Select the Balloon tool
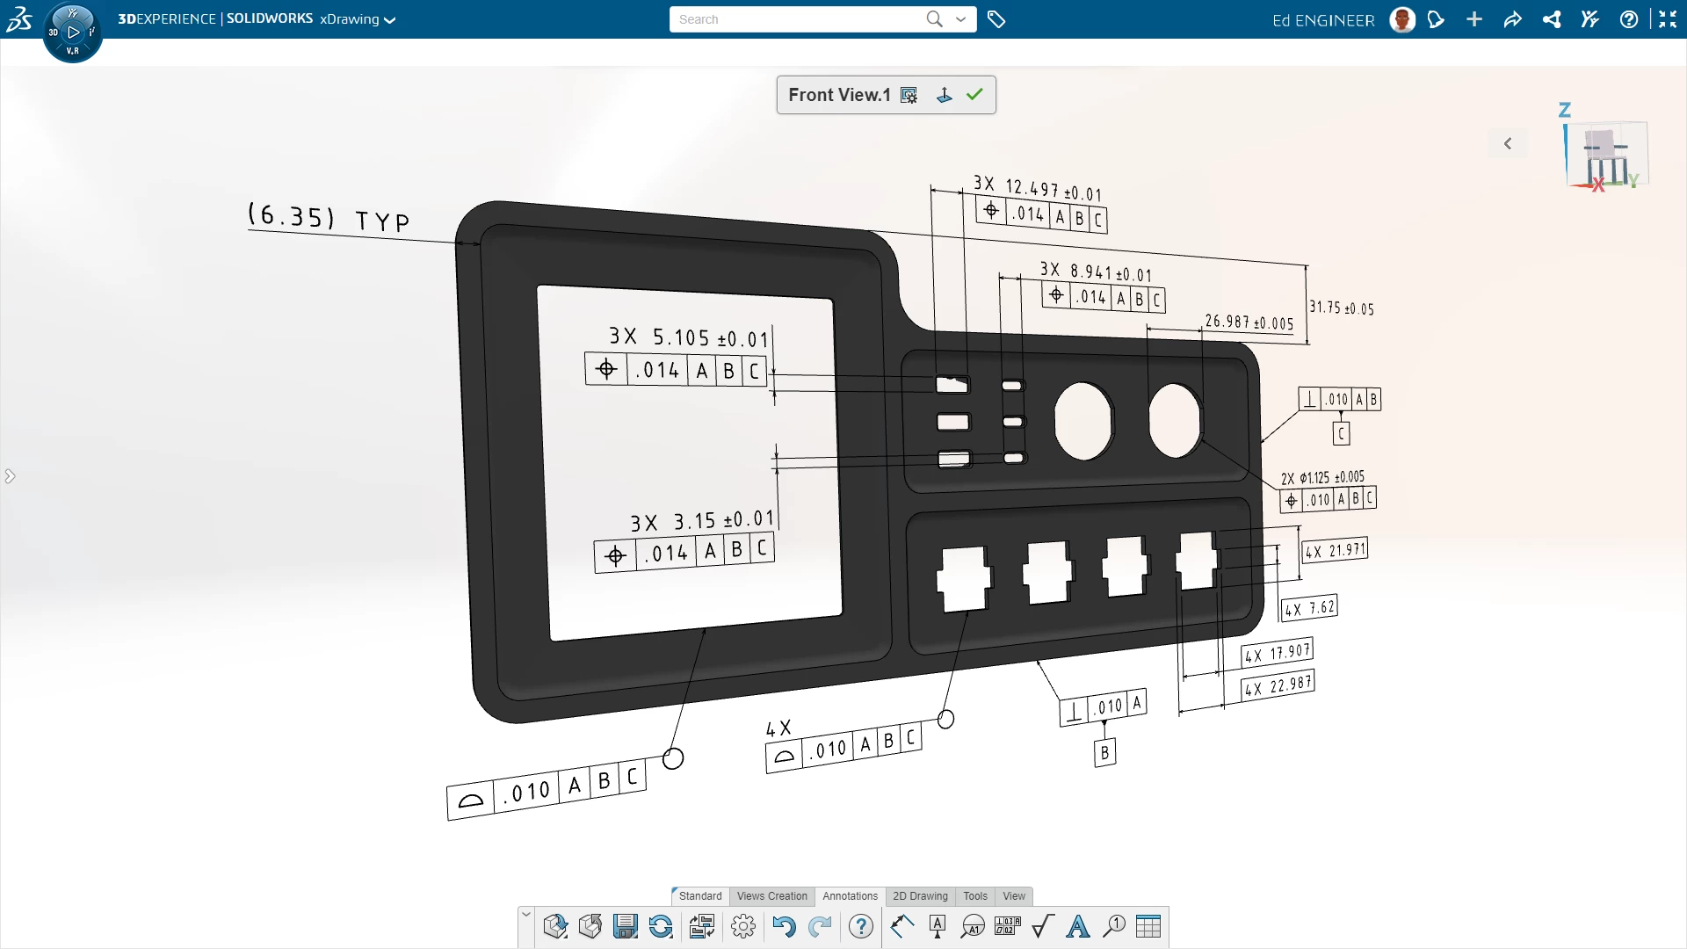This screenshot has width=1687, height=949. [x=1114, y=926]
